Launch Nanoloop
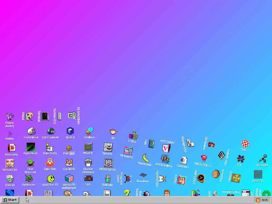The width and height of the screenshot is (272, 204). [x=143, y=175]
